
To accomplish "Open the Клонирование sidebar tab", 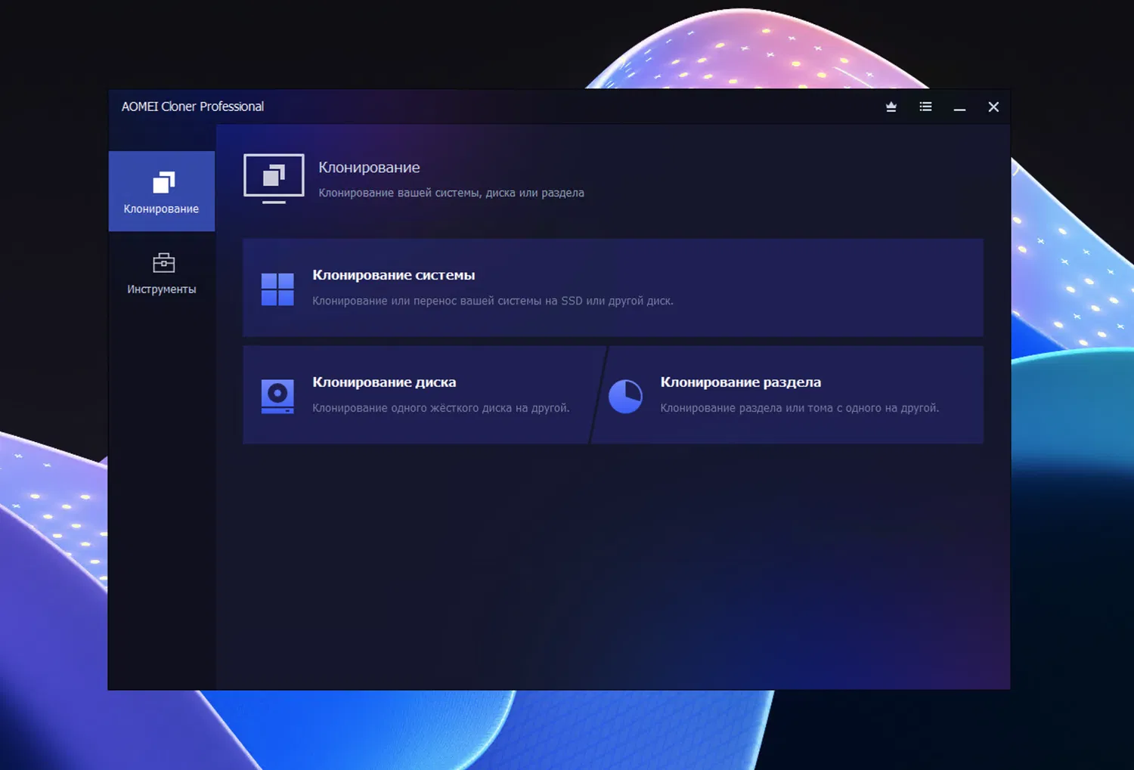I will click(x=162, y=191).
